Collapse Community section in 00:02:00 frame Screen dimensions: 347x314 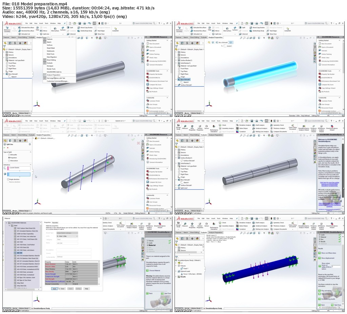[167, 195]
